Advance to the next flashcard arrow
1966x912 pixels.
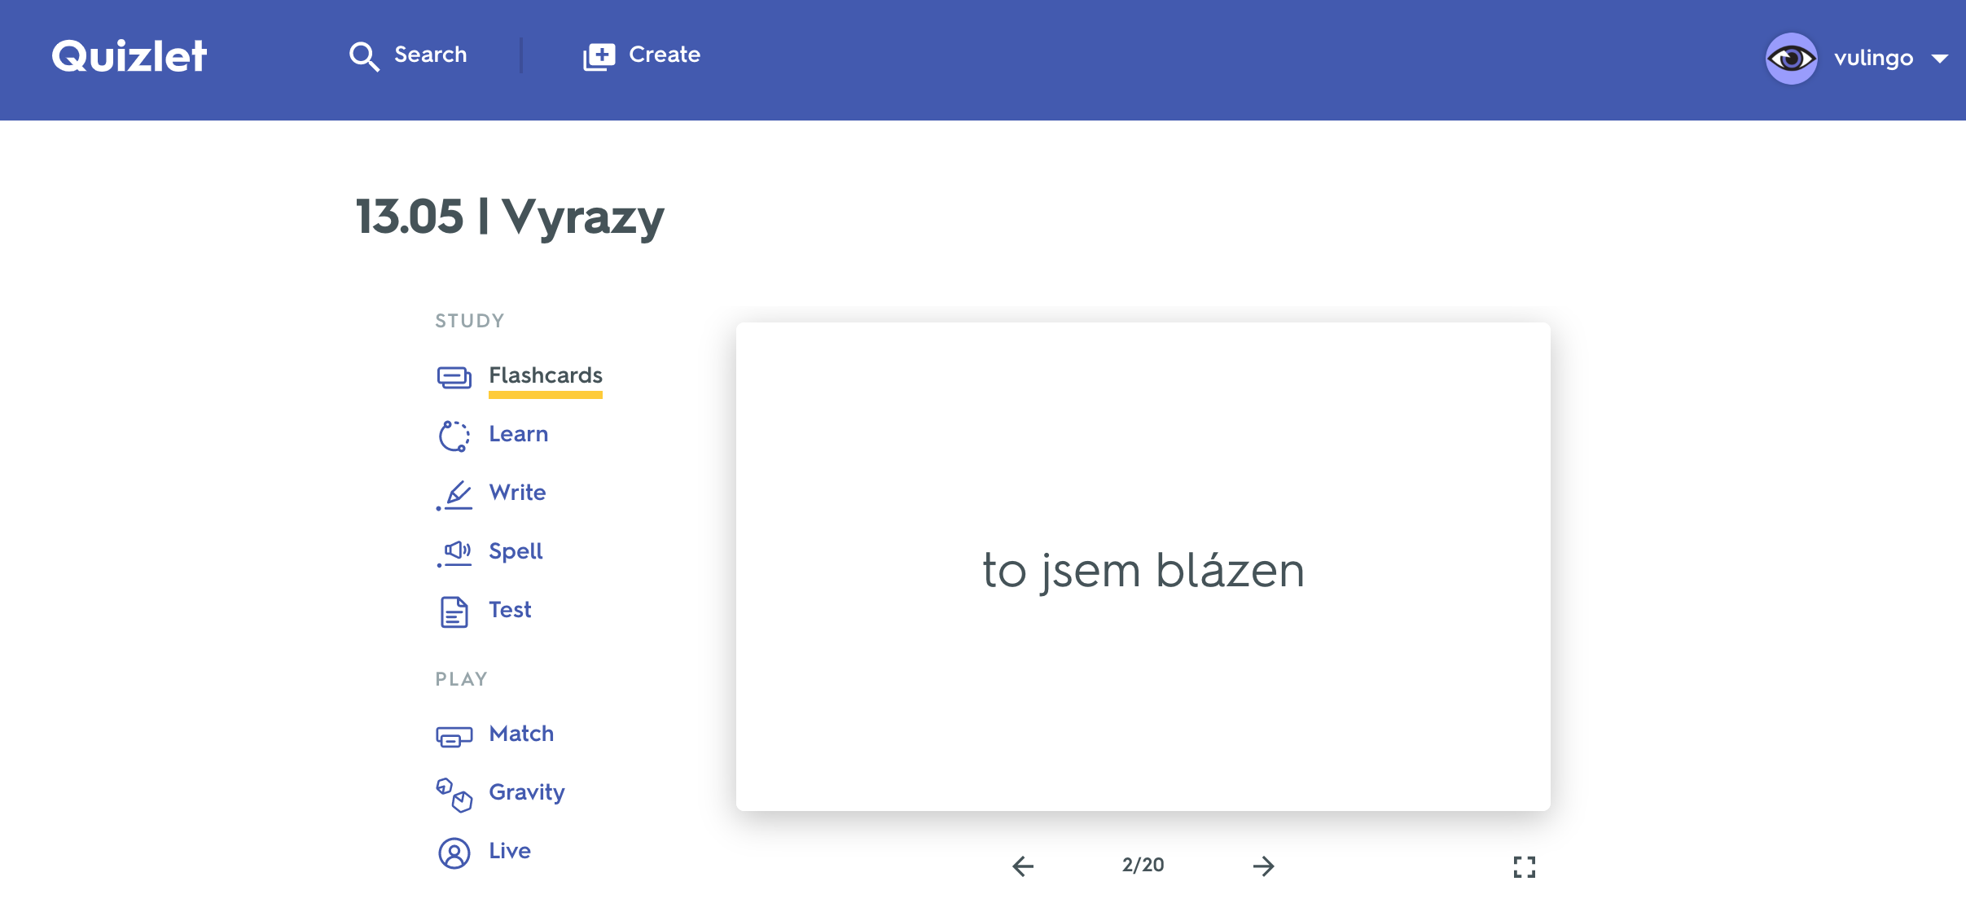1263,866
